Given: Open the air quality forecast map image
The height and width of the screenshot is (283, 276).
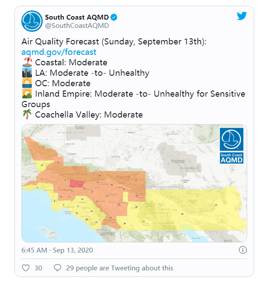Looking at the screenshot, I should 134,183.
